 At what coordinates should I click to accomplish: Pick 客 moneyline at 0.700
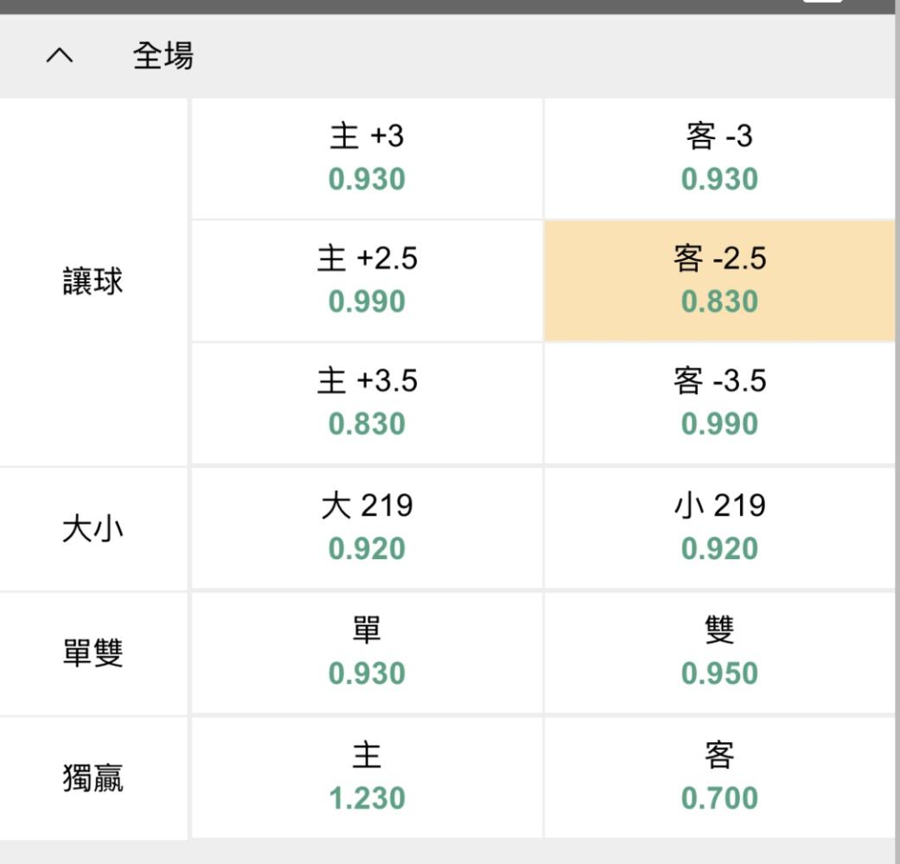[719, 777]
